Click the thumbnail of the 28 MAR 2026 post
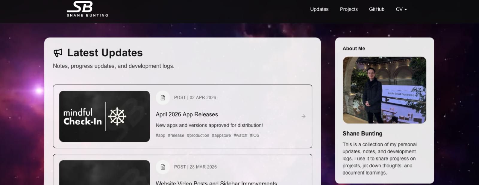 (104, 172)
